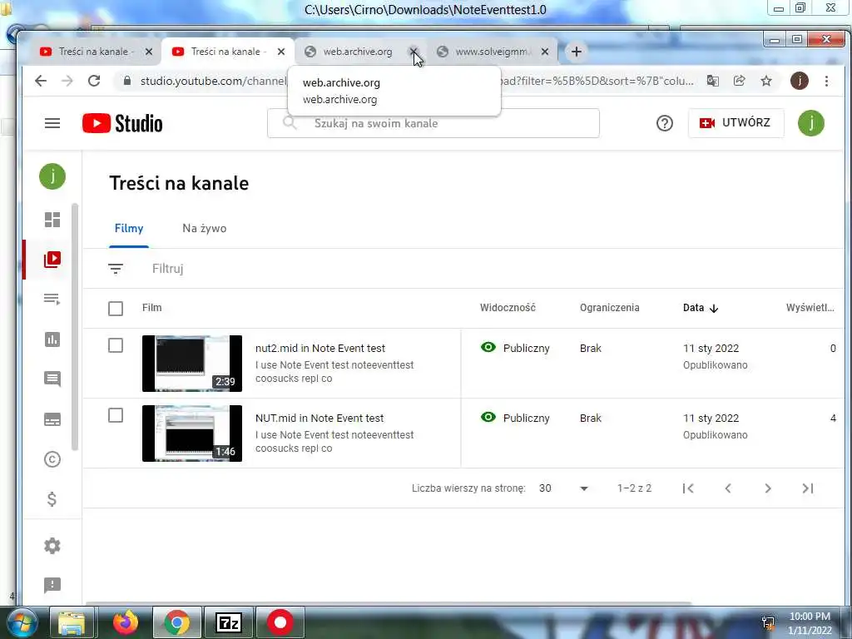This screenshot has height=639, width=852.
Task: Open the Subtitles icon in sidebar
Action: [52, 419]
